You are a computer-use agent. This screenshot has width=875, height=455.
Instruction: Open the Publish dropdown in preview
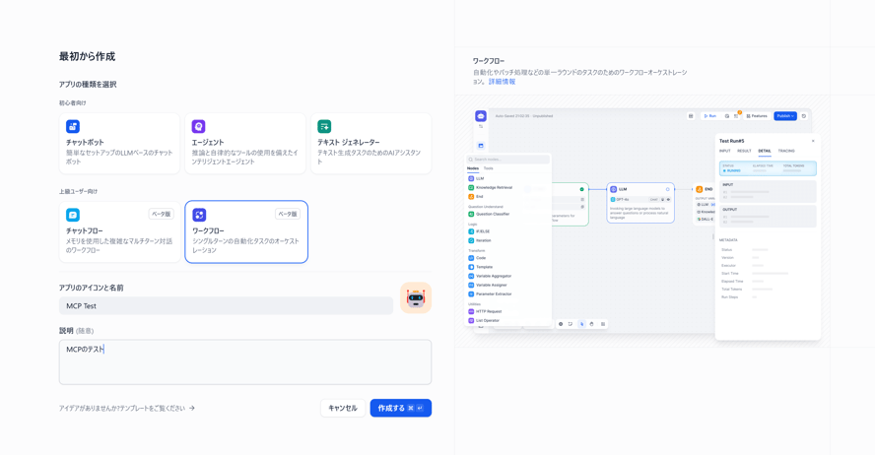pyautogui.click(x=784, y=116)
